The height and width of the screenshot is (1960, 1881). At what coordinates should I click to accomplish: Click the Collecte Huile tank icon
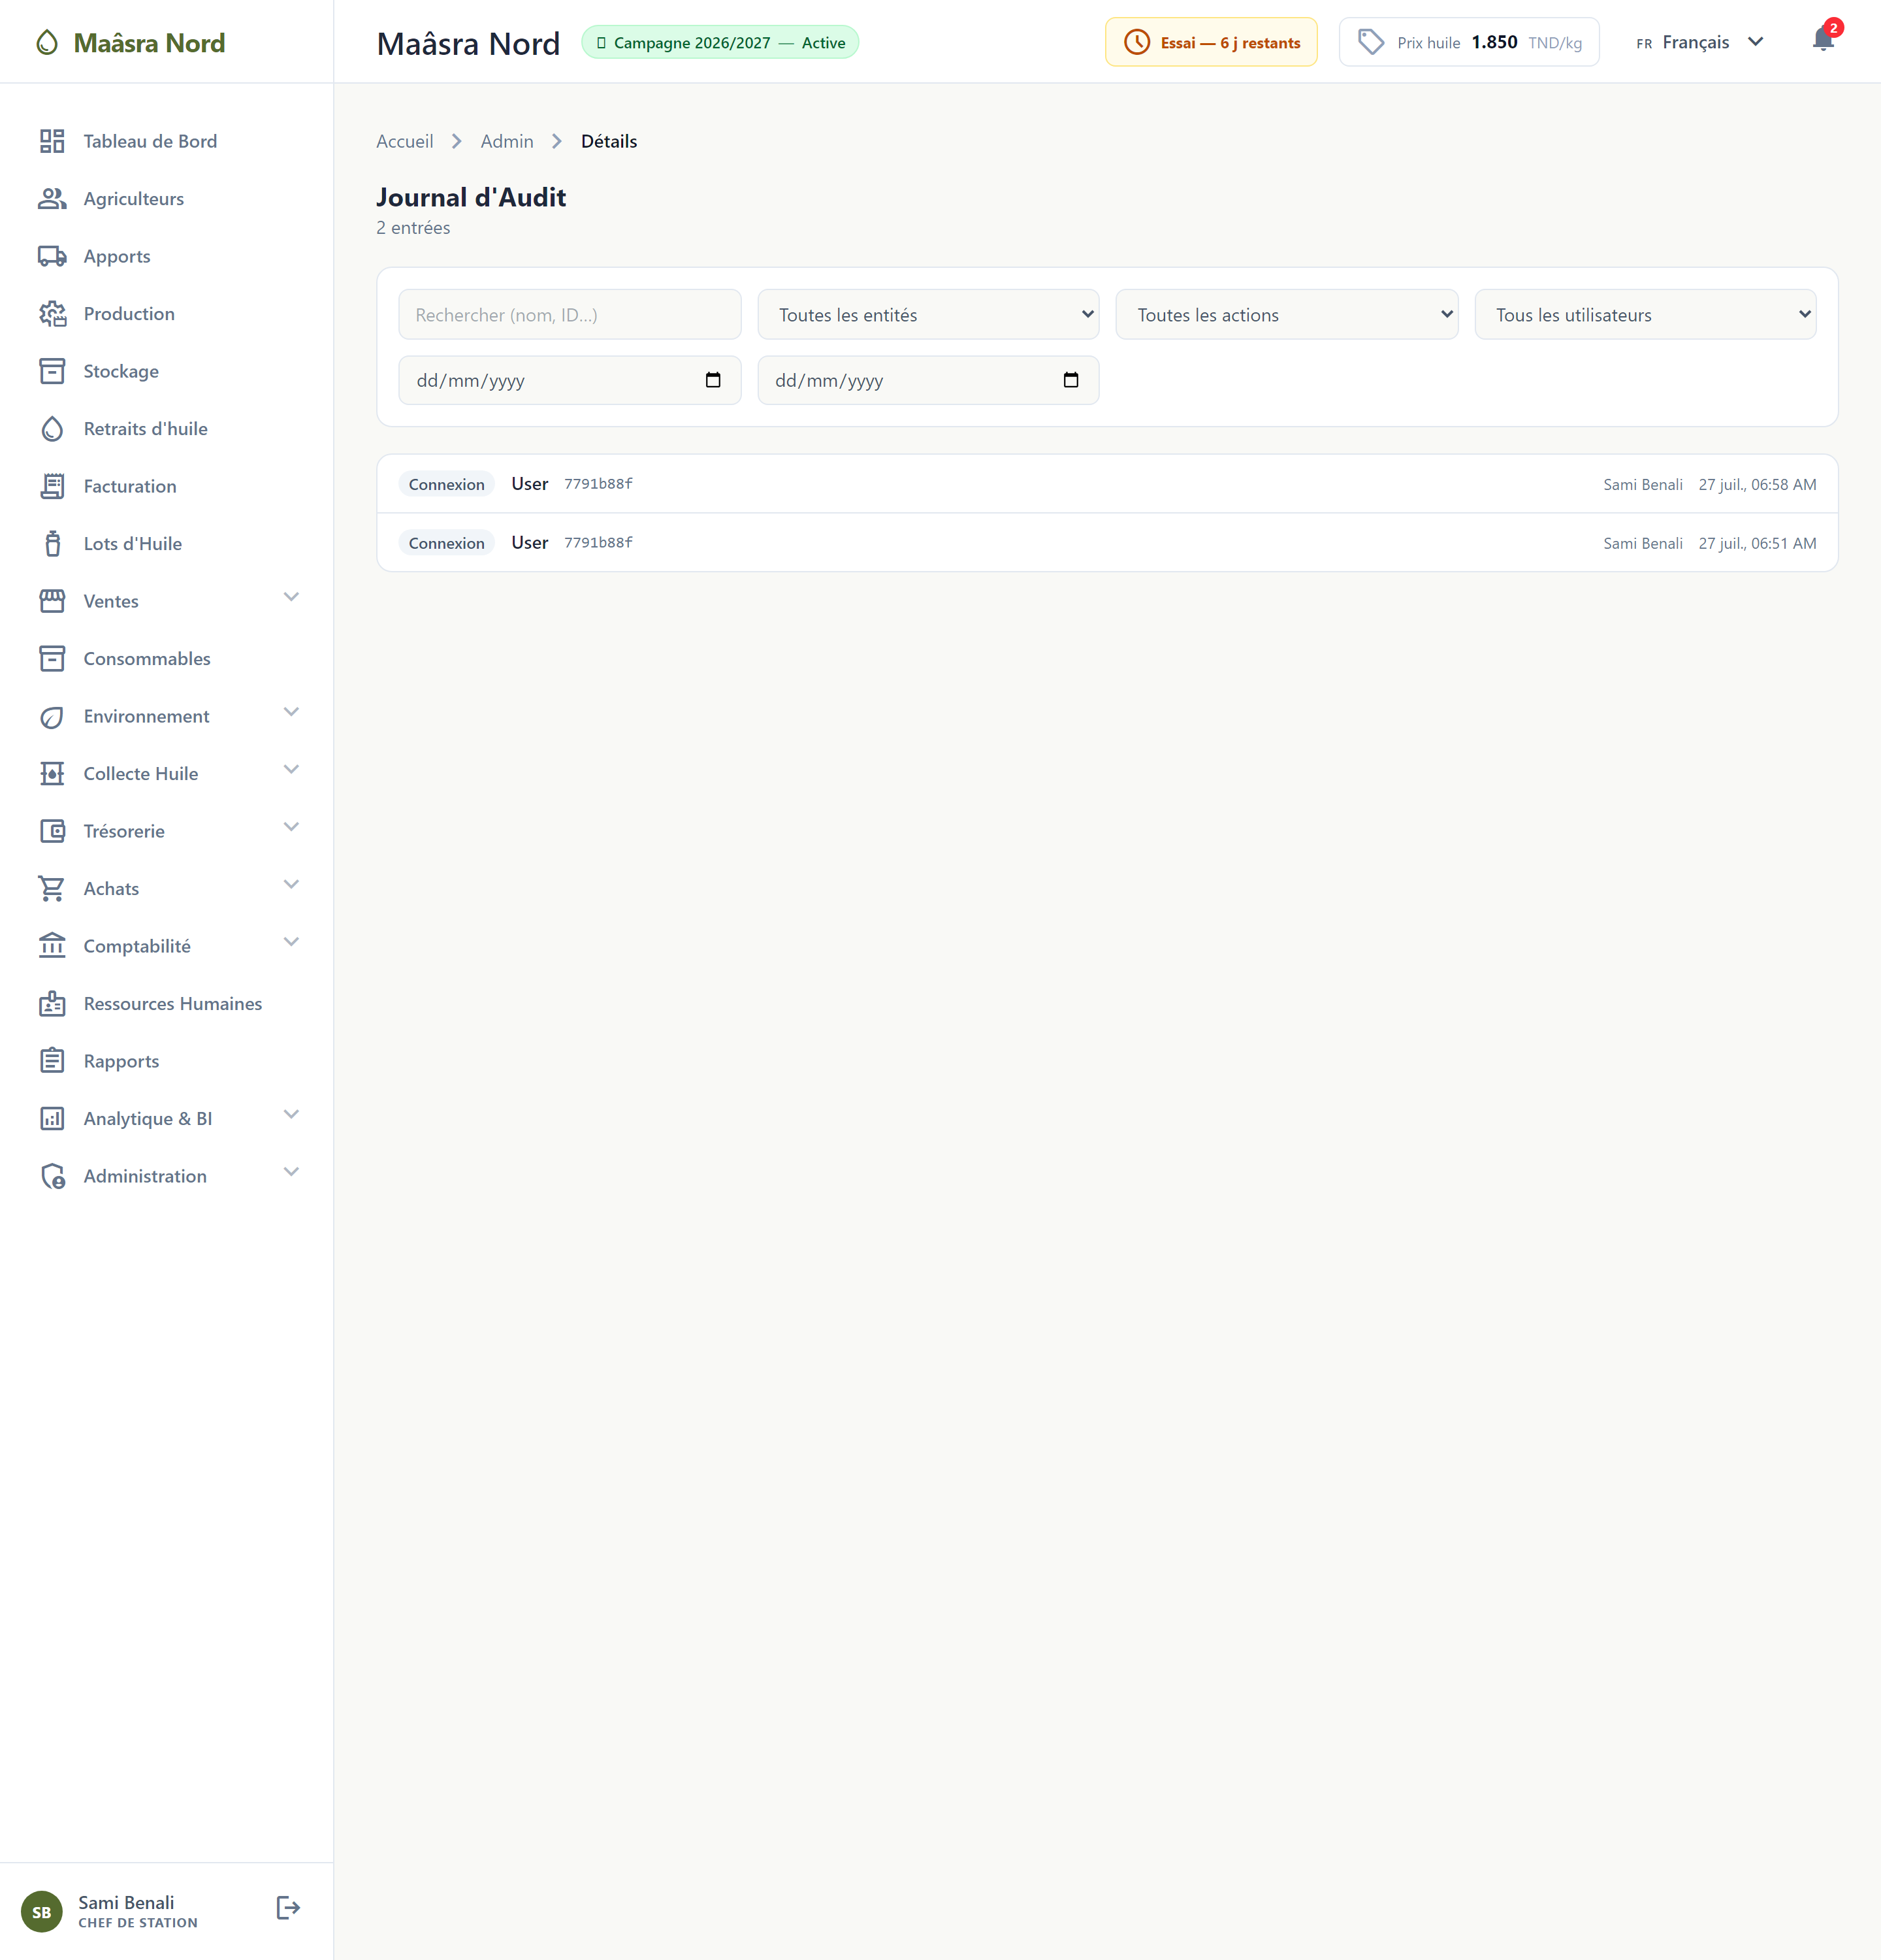click(52, 774)
